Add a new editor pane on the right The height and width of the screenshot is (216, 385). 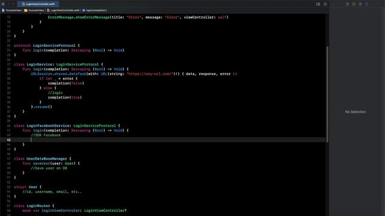pos(325,4)
